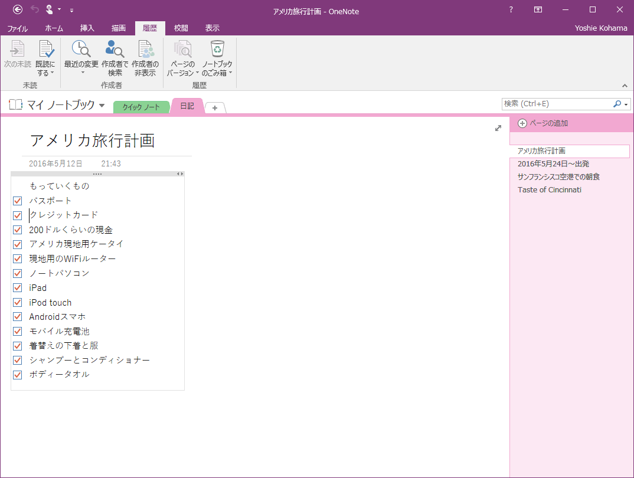The image size is (634, 478).
Task: Open ノートブックのごみ箱 dropdown arrow
Action: point(230,73)
